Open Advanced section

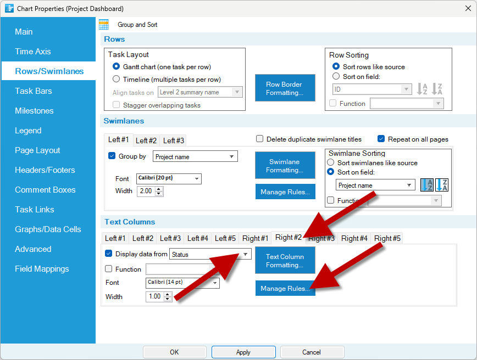(x=33, y=249)
